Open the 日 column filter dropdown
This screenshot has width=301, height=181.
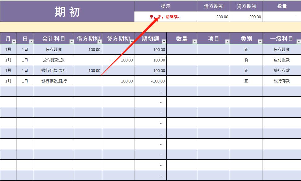31,41
